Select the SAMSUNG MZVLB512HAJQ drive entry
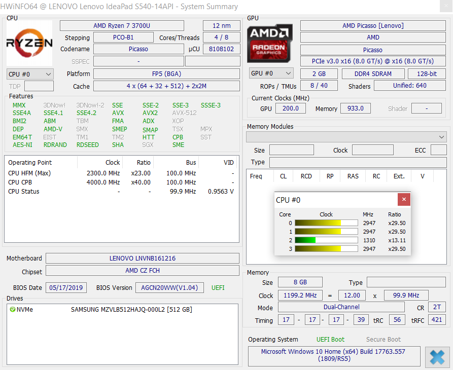The height and width of the screenshot is (370, 453). coord(131,310)
